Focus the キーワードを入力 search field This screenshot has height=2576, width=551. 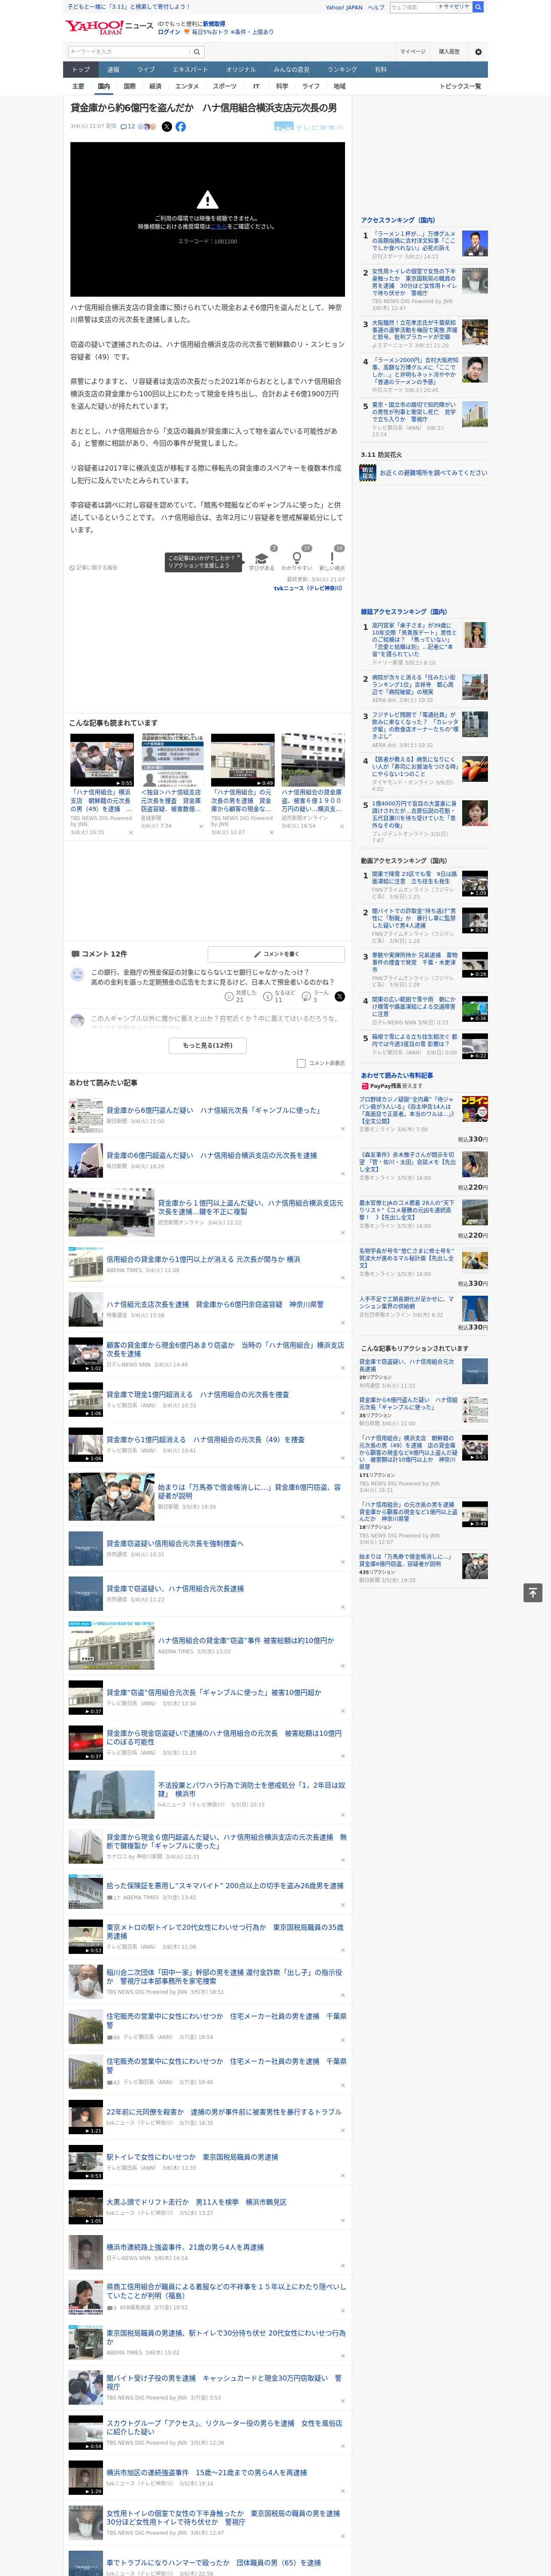(129, 51)
